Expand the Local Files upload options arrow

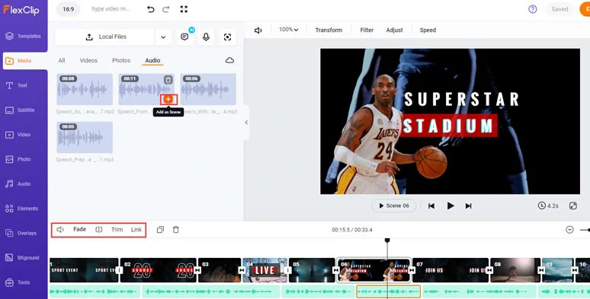click(163, 37)
